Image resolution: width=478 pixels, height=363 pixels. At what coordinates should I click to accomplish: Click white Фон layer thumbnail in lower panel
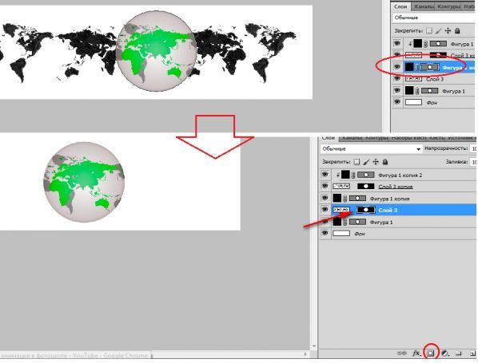tap(341, 234)
